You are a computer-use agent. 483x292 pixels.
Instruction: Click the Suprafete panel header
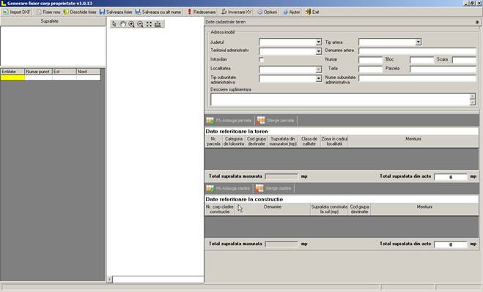tap(53, 21)
